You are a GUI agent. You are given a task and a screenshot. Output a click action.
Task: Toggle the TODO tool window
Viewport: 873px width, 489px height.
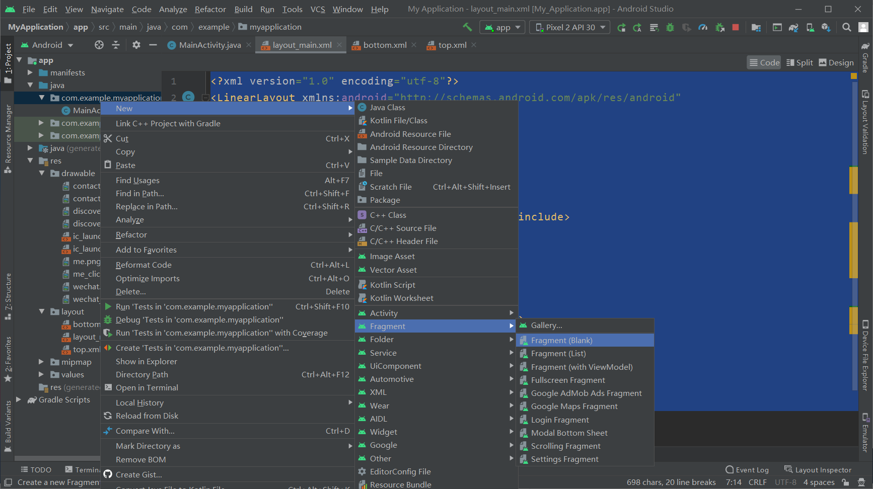36,469
